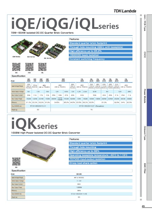Open the Power Module side tab
152x215 pixels.
(145, 96)
